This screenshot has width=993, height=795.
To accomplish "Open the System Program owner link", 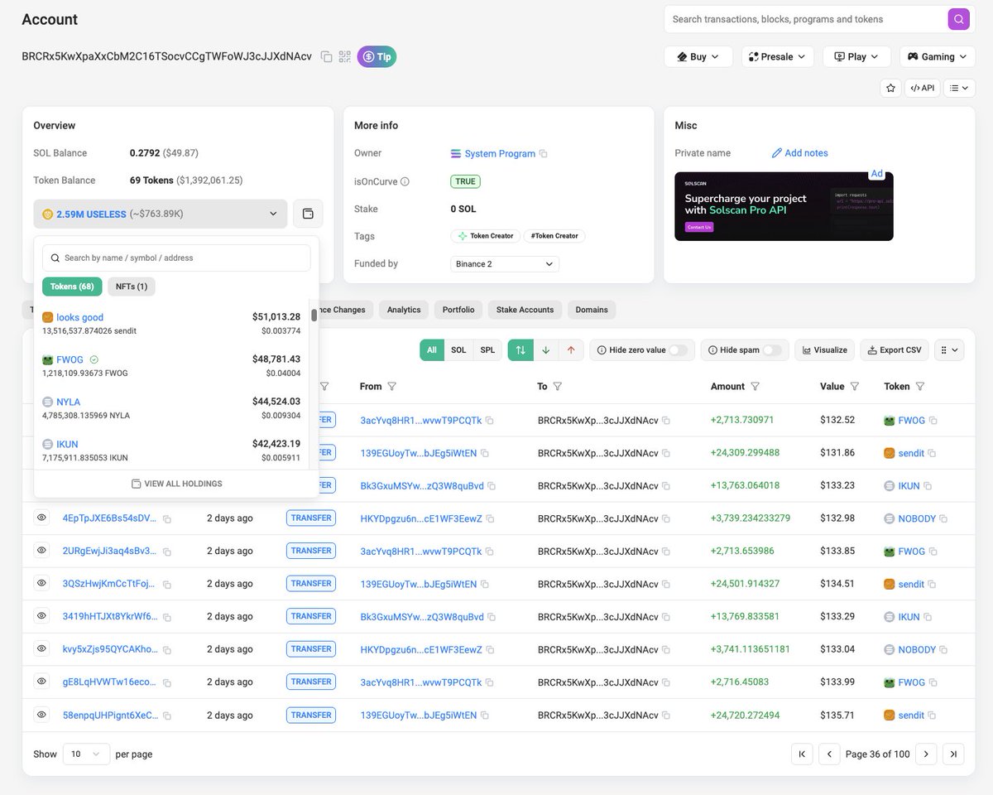I will pyautogui.click(x=500, y=153).
